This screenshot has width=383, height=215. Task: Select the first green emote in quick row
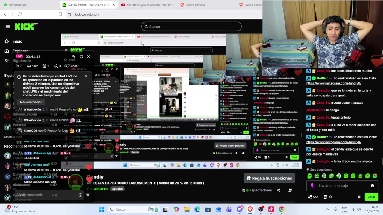pos(310,176)
